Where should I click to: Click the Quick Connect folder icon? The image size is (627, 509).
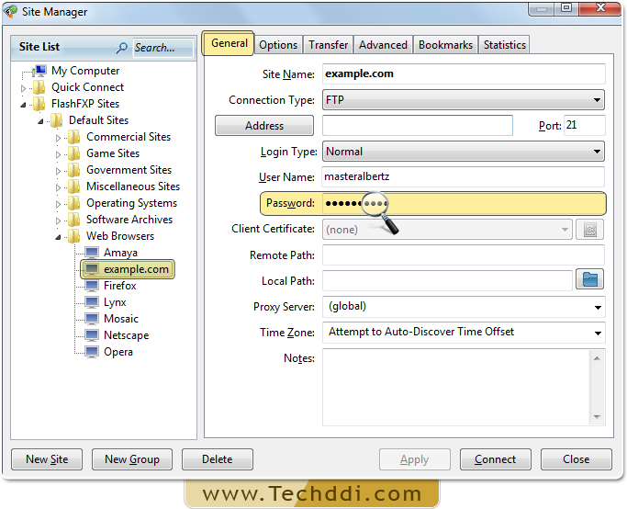click(39, 87)
